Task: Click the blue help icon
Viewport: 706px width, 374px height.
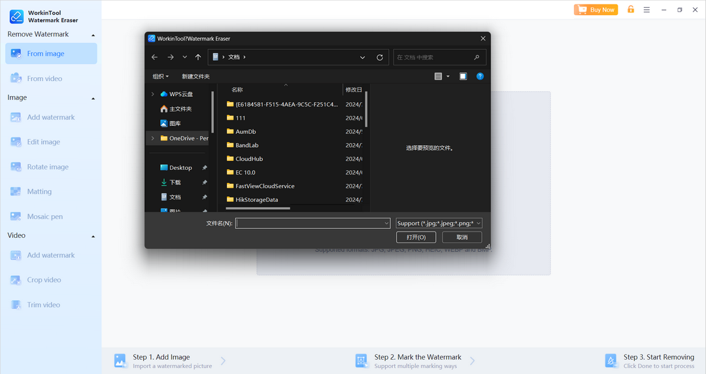Action: pyautogui.click(x=480, y=76)
